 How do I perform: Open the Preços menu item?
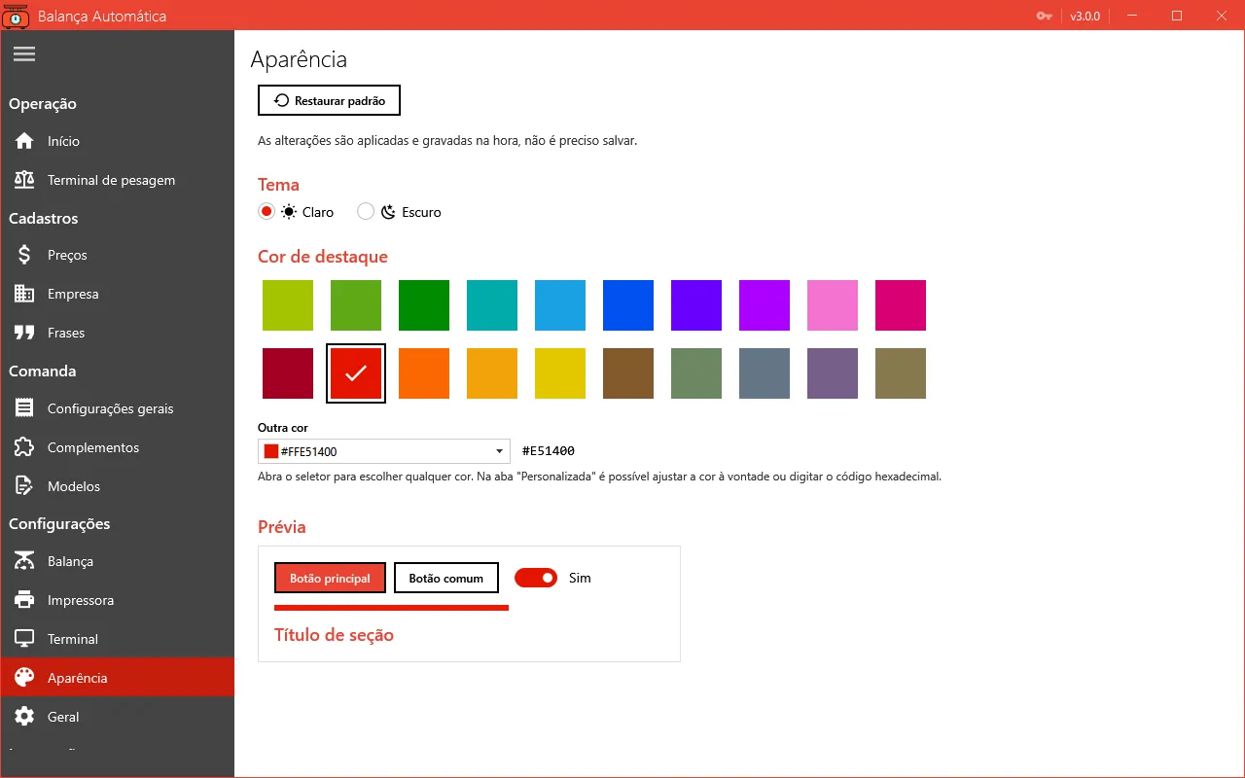pos(117,255)
